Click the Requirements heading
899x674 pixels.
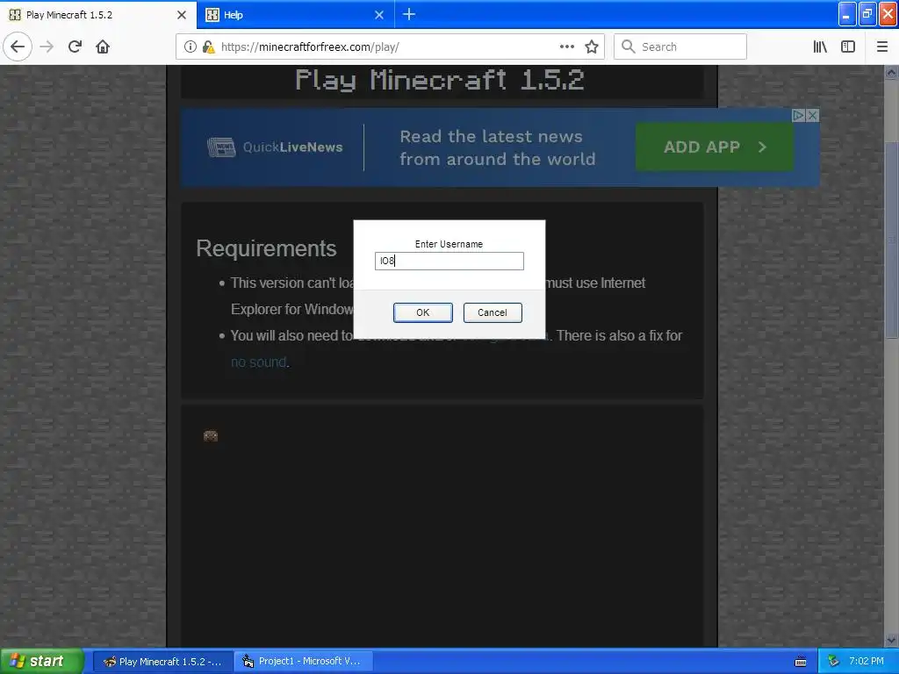tap(266, 248)
